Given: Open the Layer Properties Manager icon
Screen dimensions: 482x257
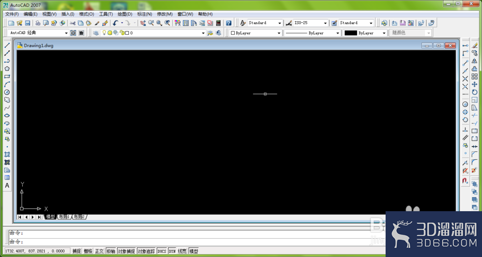Looking at the screenshot, I should [96, 33].
